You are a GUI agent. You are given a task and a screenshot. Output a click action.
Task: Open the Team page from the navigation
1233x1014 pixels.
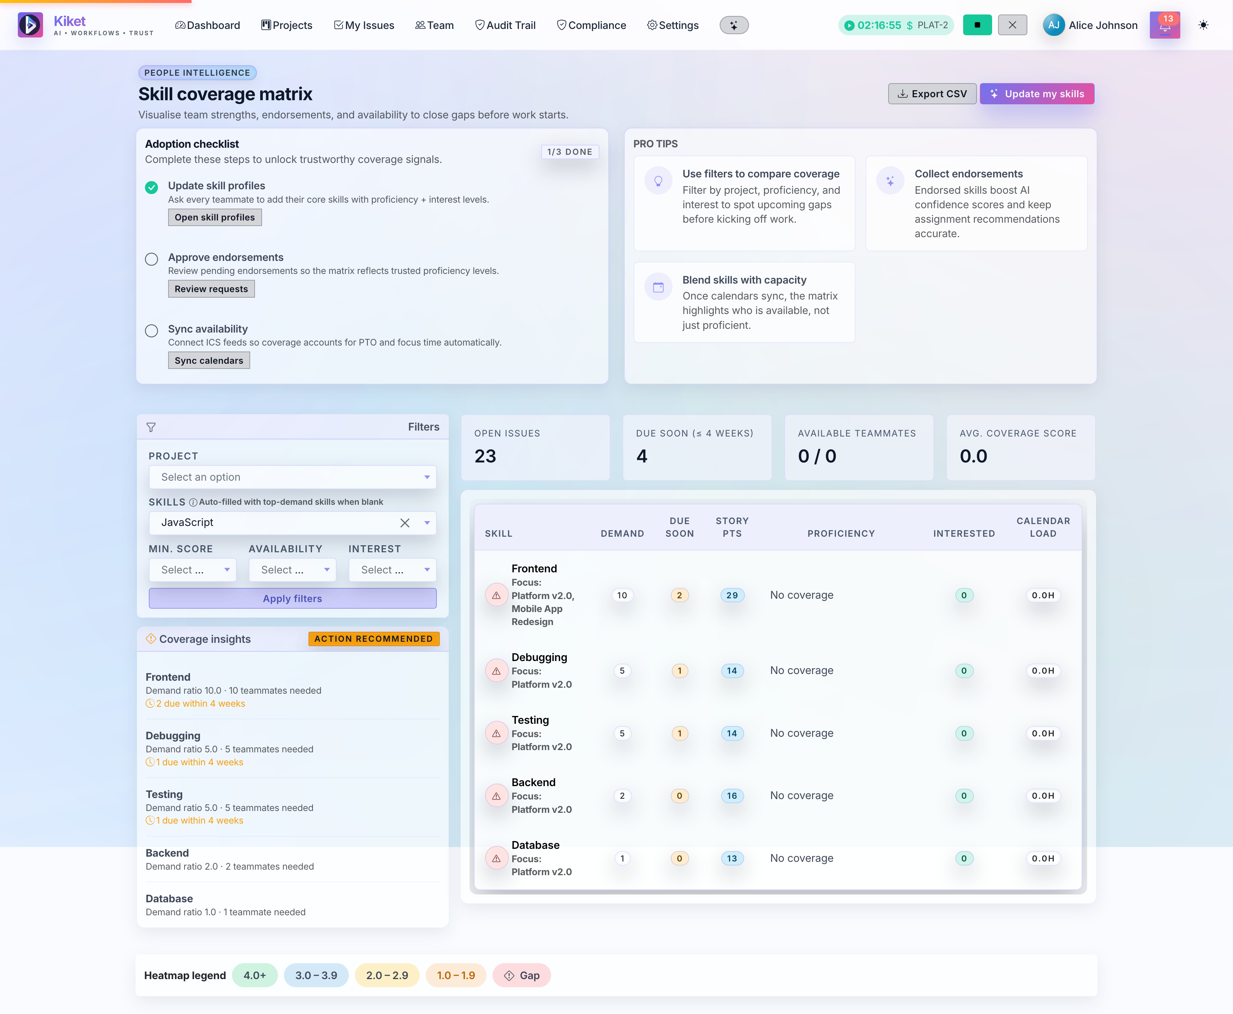click(x=435, y=25)
